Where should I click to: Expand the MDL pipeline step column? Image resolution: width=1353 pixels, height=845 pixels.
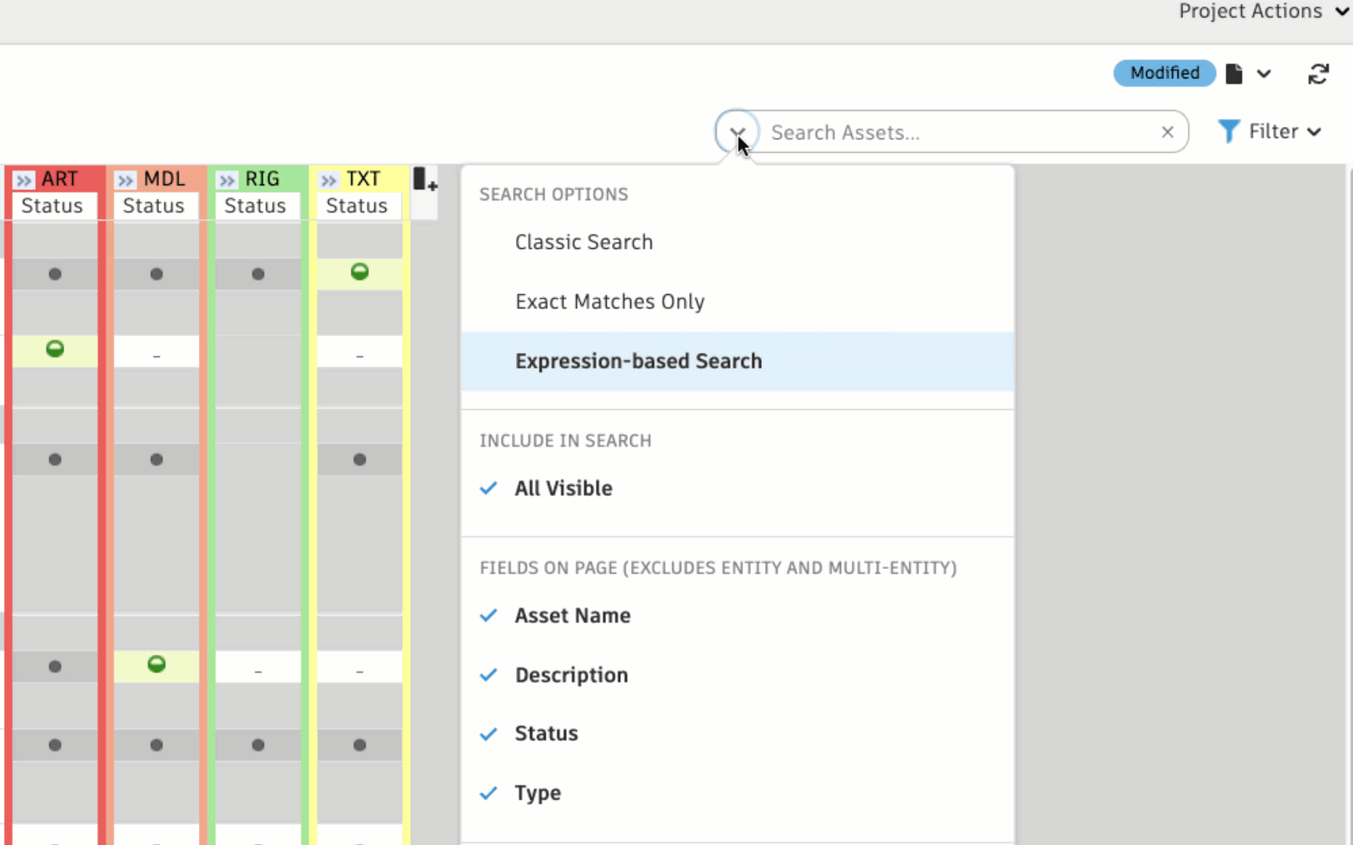point(125,180)
